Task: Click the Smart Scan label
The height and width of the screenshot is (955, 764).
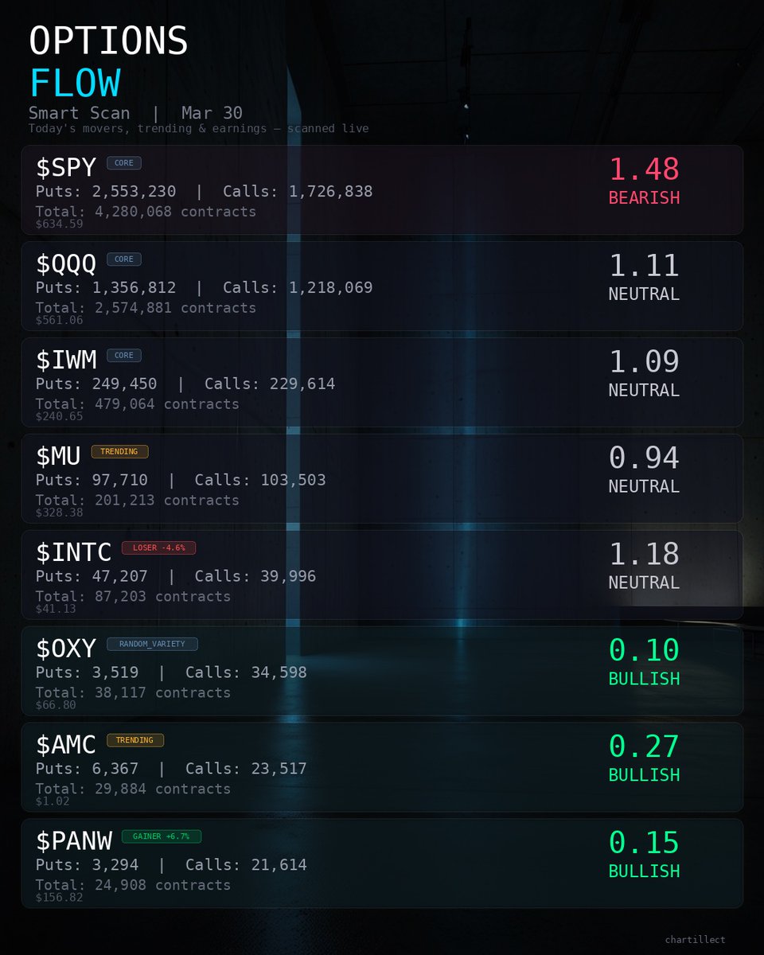Action: coord(80,113)
